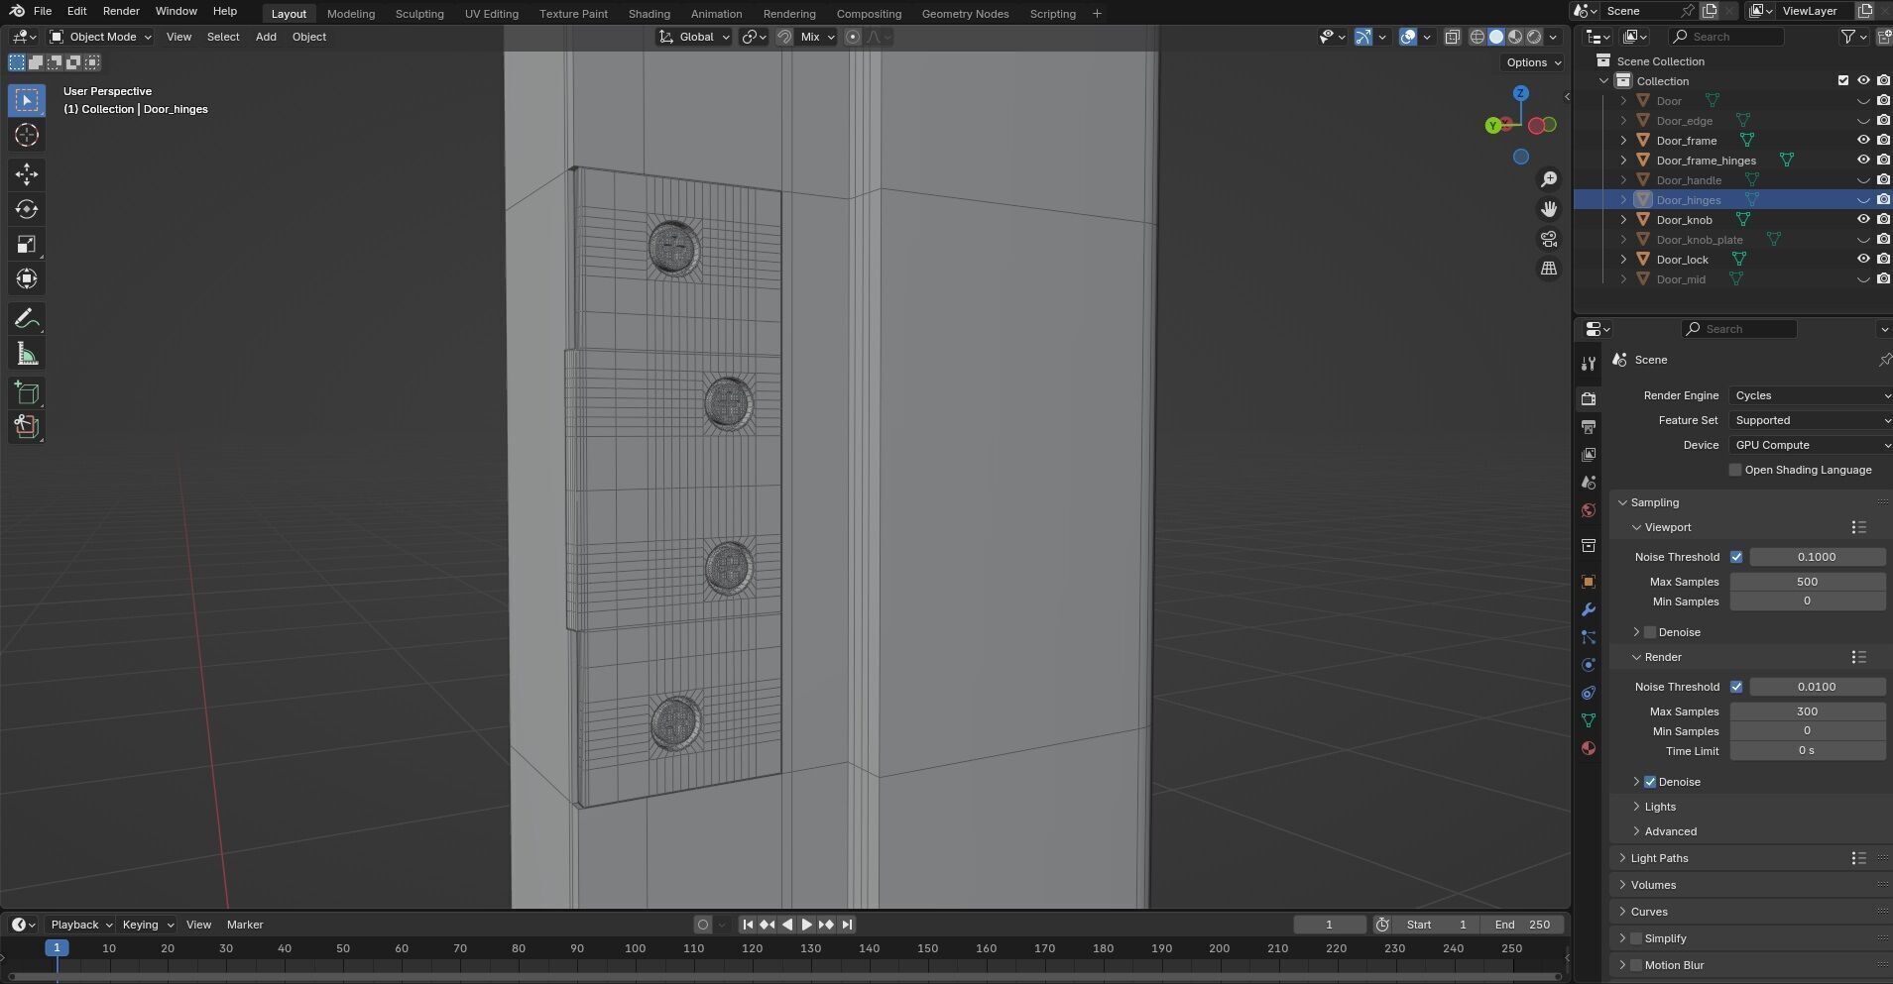Toggle visibility of Door_frame object
This screenshot has height=984, width=1893.
coord(1863,140)
